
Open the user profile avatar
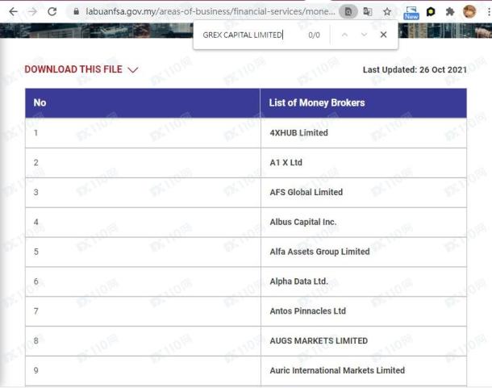(469, 11)
